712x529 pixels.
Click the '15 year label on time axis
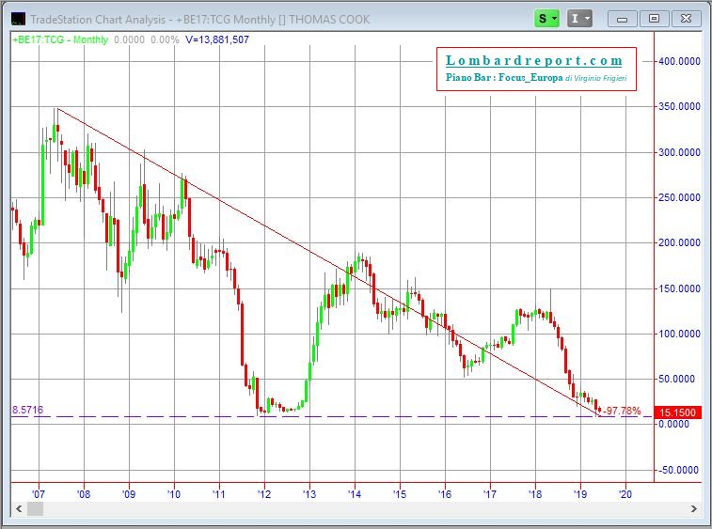[x=400, y=493]
